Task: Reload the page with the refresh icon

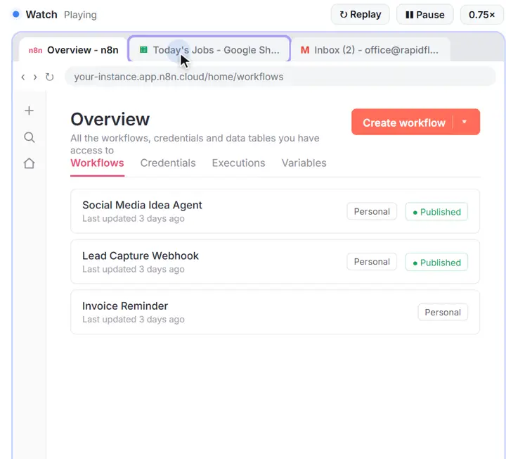Action: (49, 77)
